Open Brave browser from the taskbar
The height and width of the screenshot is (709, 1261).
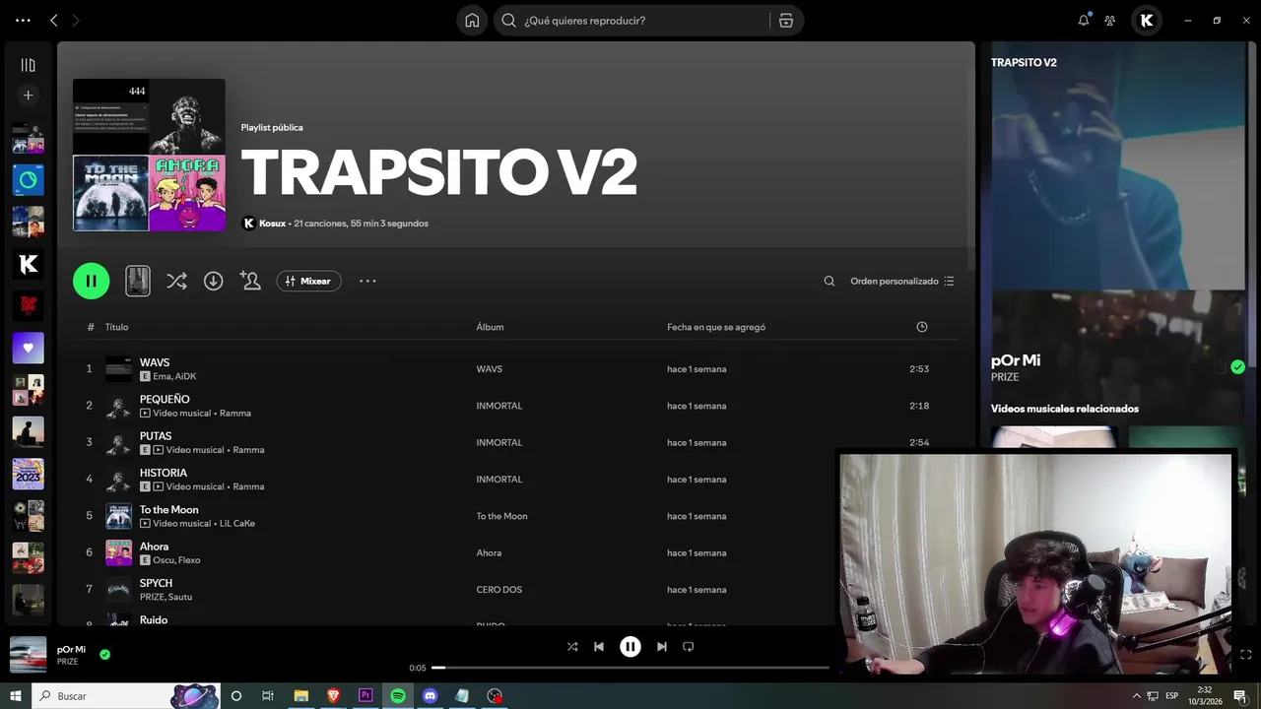[333, 696]
